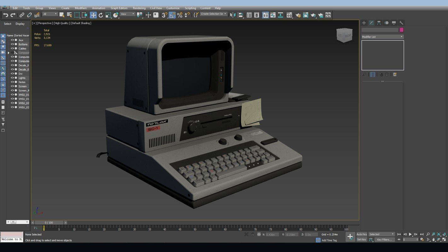This screenshot has width=448, height=252.
Task: Click the 0 / 100 time slider
Action: click(49, 222)
